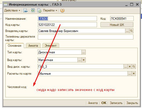
Task: Clear Расчеты по карте with X button
Action: pos(134,74)
